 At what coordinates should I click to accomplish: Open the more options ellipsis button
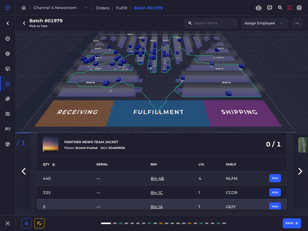[297, 23]
